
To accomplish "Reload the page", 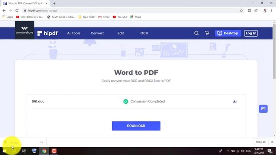I will 17,10.
